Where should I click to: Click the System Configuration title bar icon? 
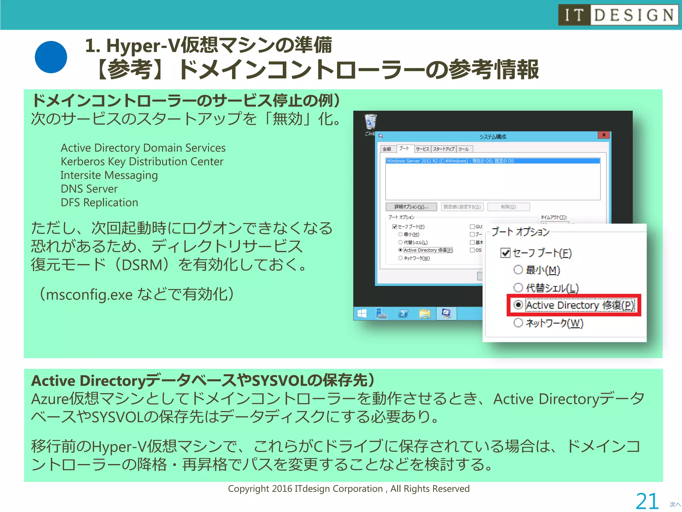click(381, 136)
